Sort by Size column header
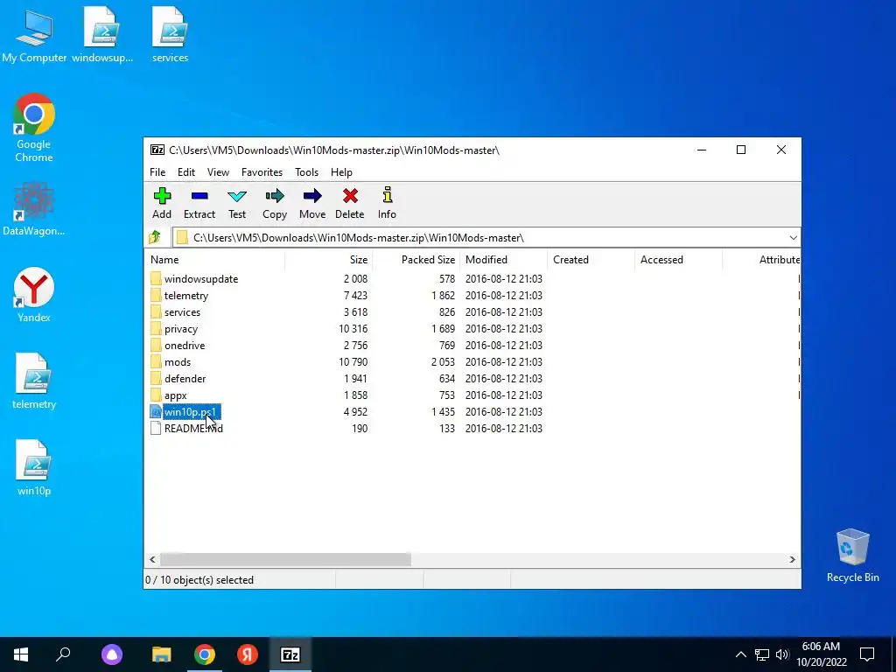This screenshot has height=672, width=896. click(329, 259)
